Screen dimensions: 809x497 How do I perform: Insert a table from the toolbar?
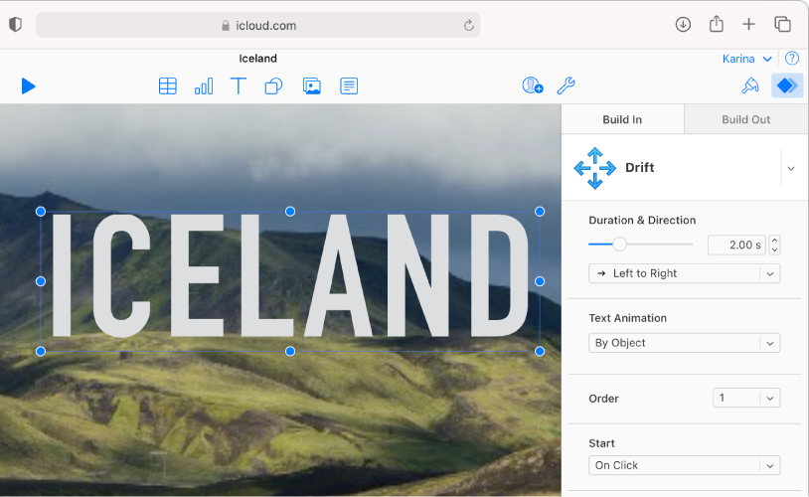pos(168,86)
